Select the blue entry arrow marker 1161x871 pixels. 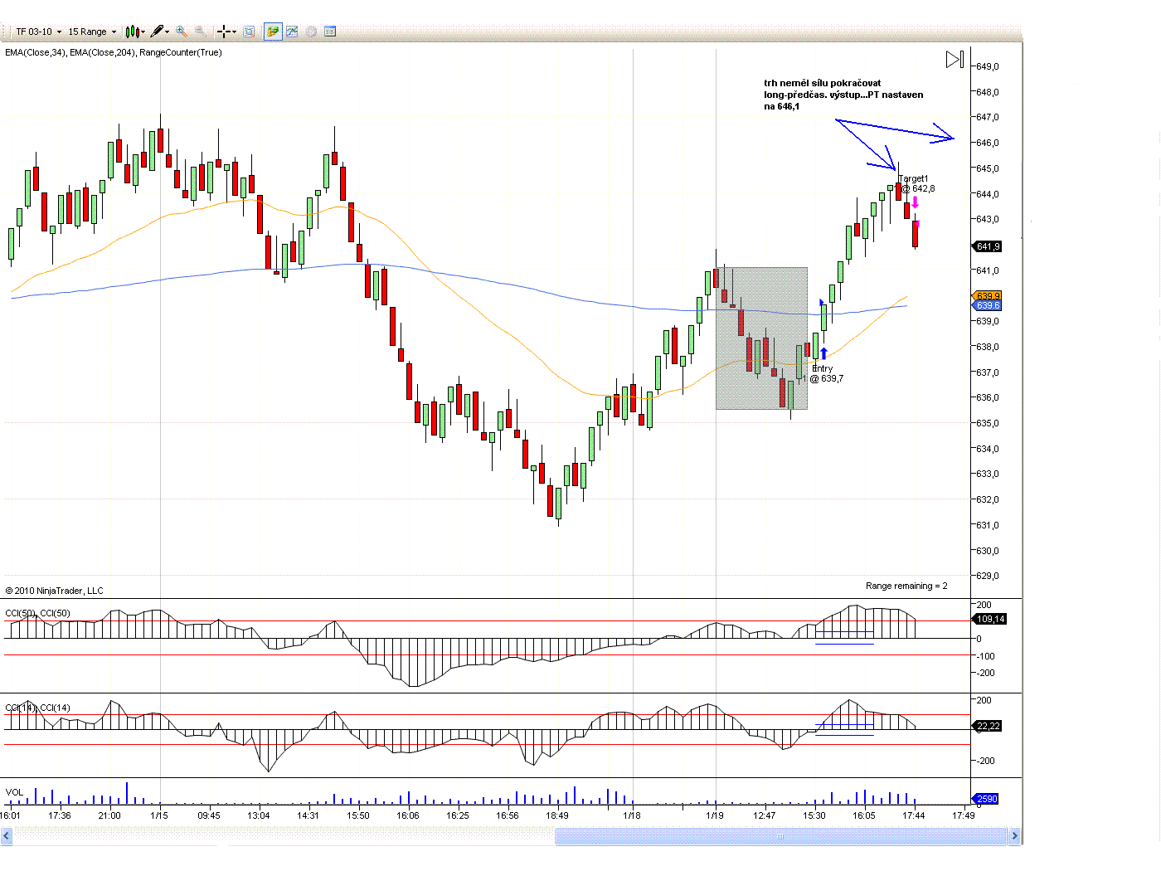(x=823, y=353)
